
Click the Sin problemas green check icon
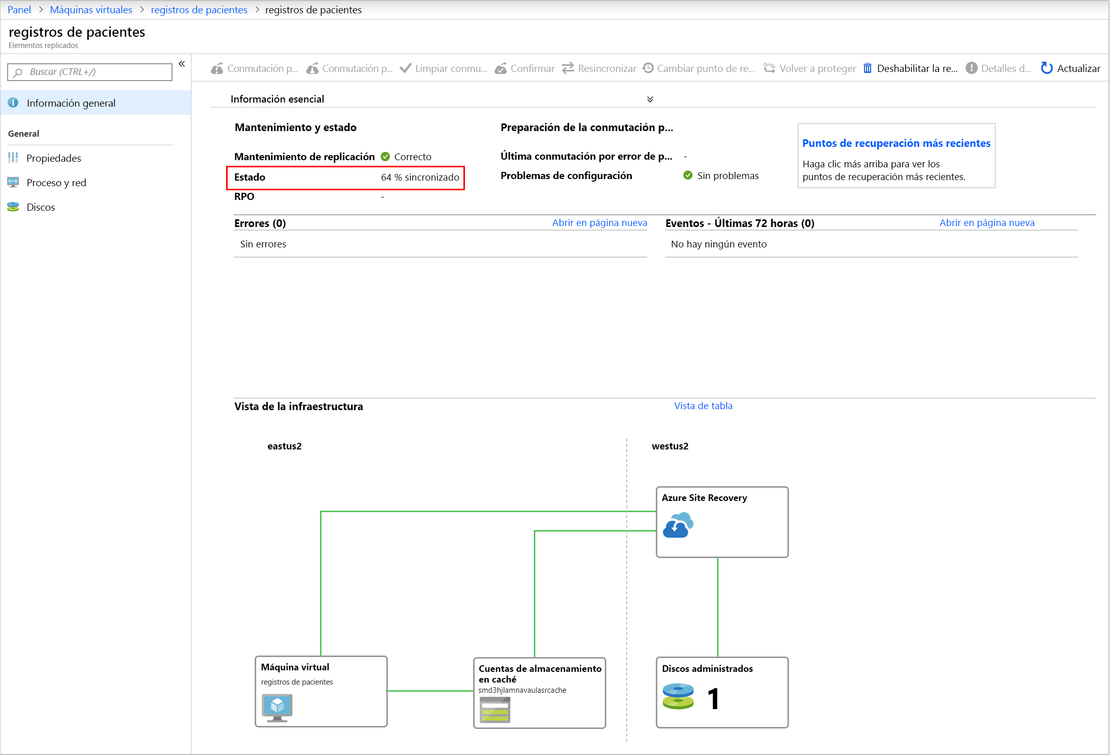(x=688, y=175)
